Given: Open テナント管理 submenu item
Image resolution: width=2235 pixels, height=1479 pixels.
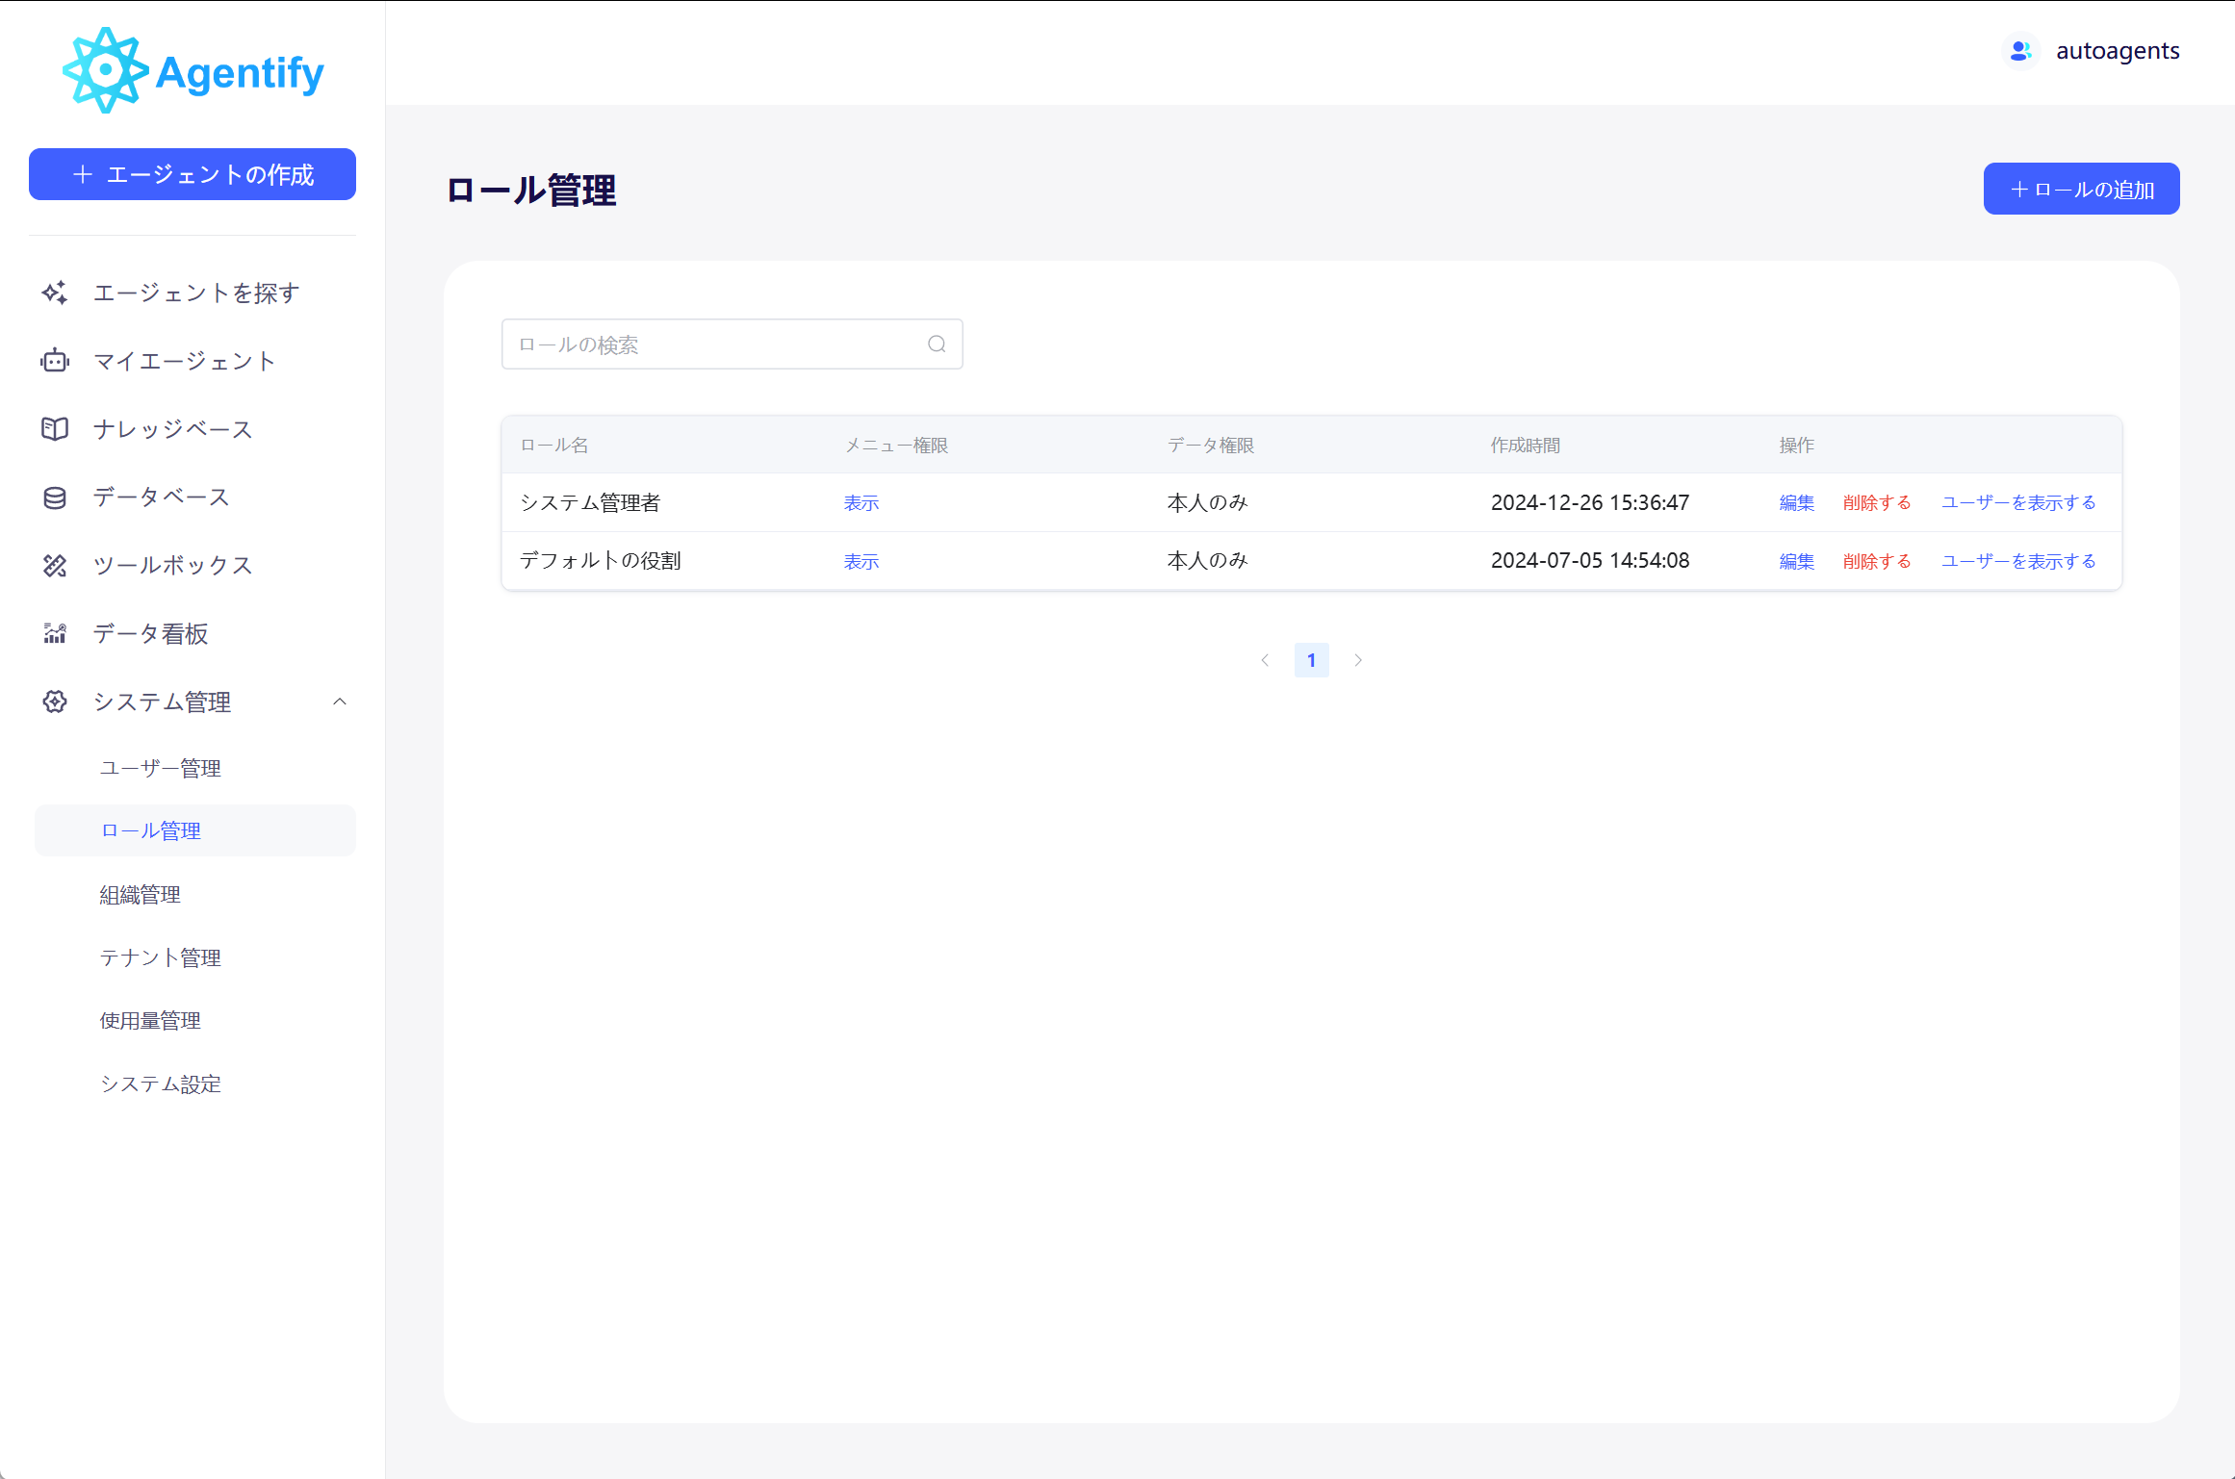Looking at the screenshot, I should [161, 957].
